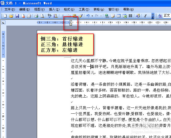Screen dimensions: 171x138
Task: Undo the last action
Action: pos(88,16)
